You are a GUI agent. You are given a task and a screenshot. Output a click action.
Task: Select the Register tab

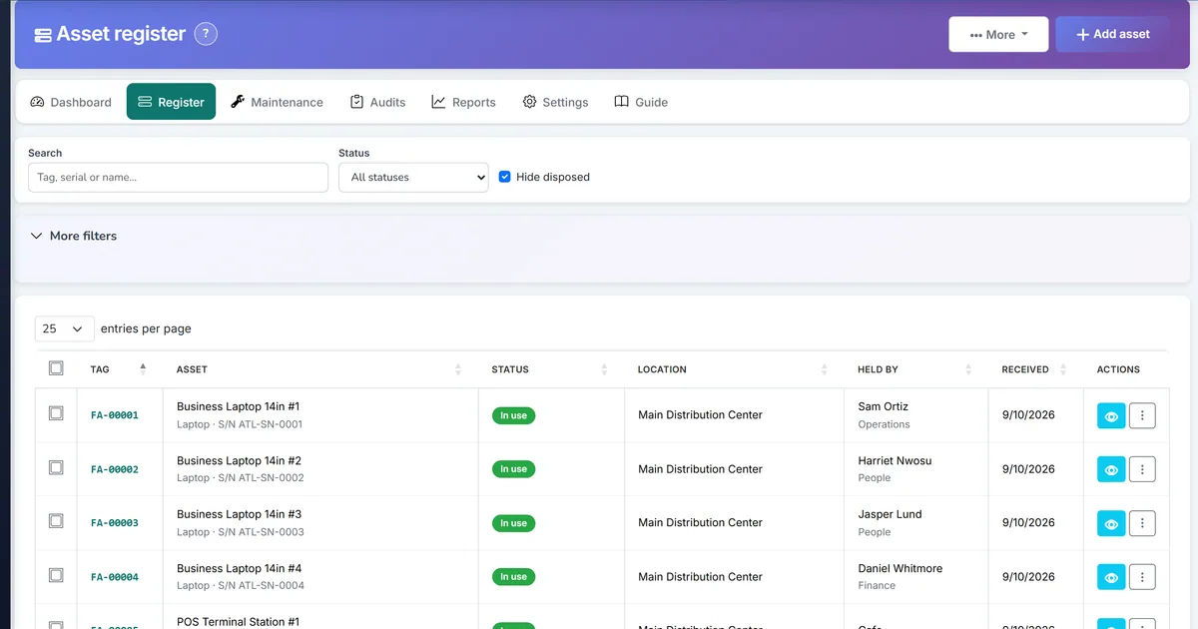(x=171, y=102)
